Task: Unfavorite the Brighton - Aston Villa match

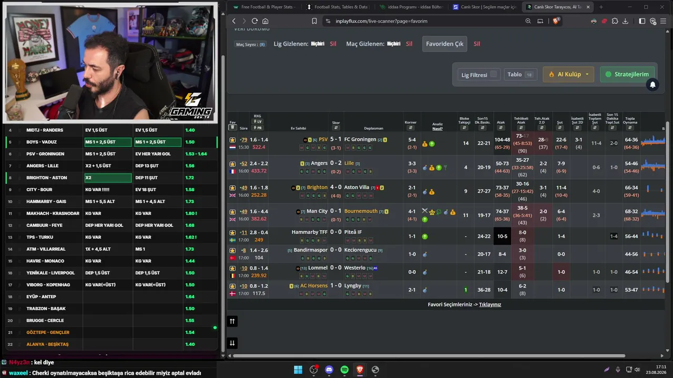Action: tap(232, 187)
